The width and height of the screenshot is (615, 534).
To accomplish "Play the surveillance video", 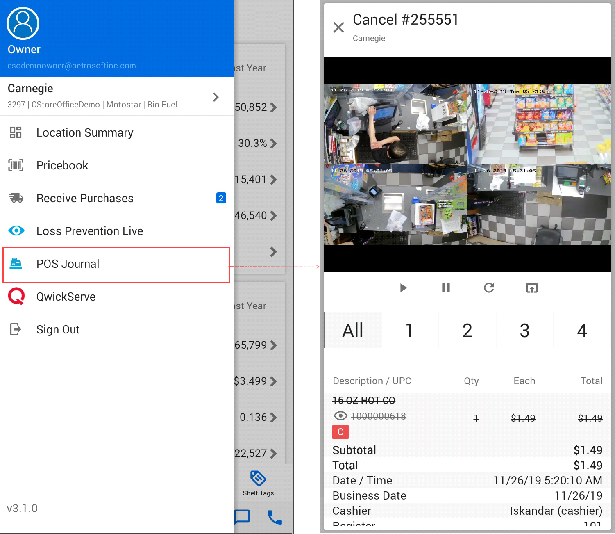I will pos(403,288).
